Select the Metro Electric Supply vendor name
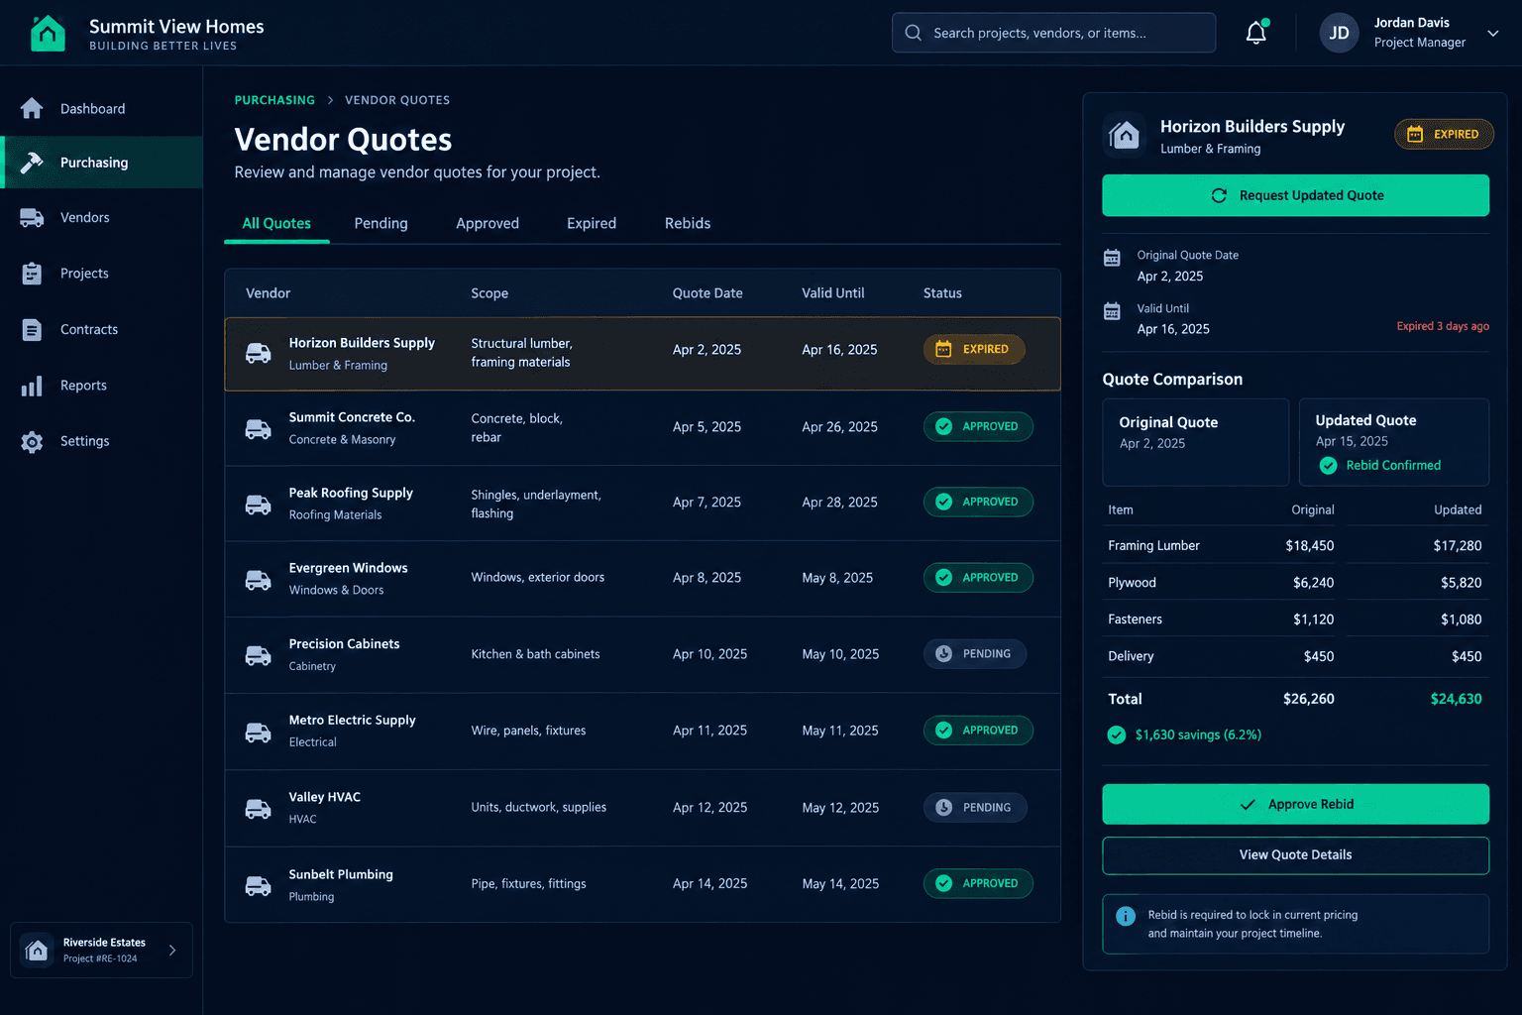 pos(352,721)
